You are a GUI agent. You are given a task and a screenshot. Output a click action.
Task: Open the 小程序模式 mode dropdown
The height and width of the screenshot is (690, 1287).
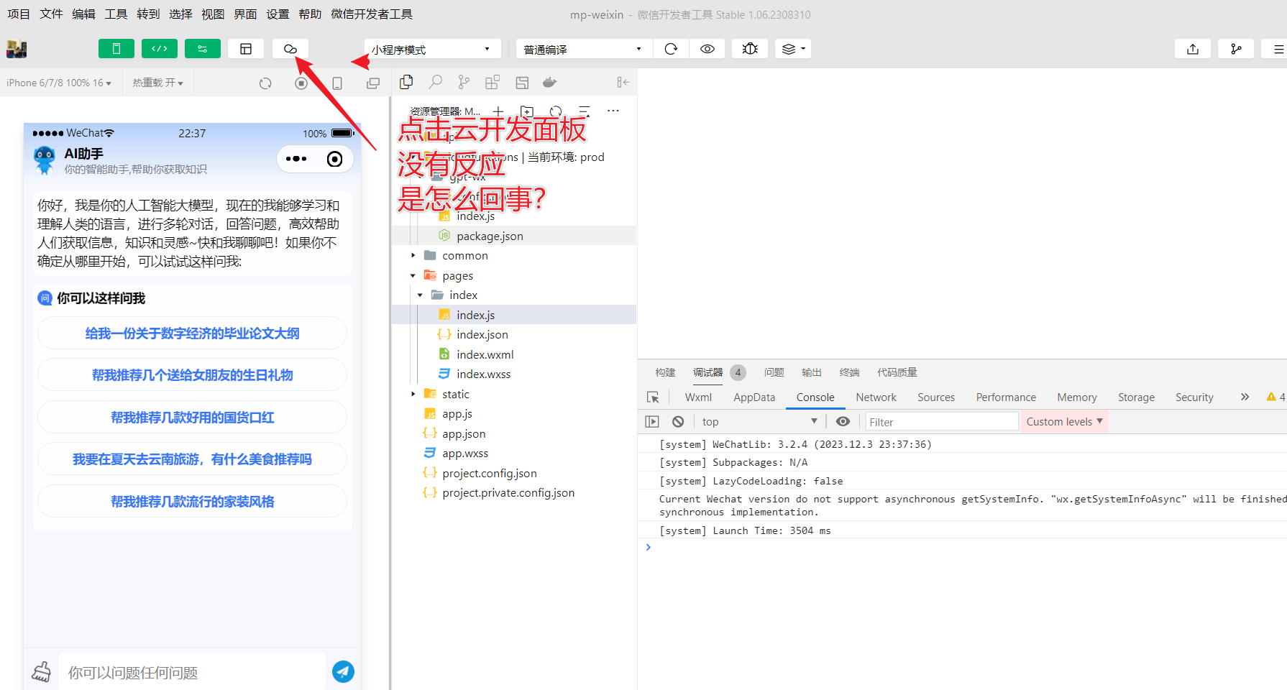pyautogui.click(x=432, y=49)
